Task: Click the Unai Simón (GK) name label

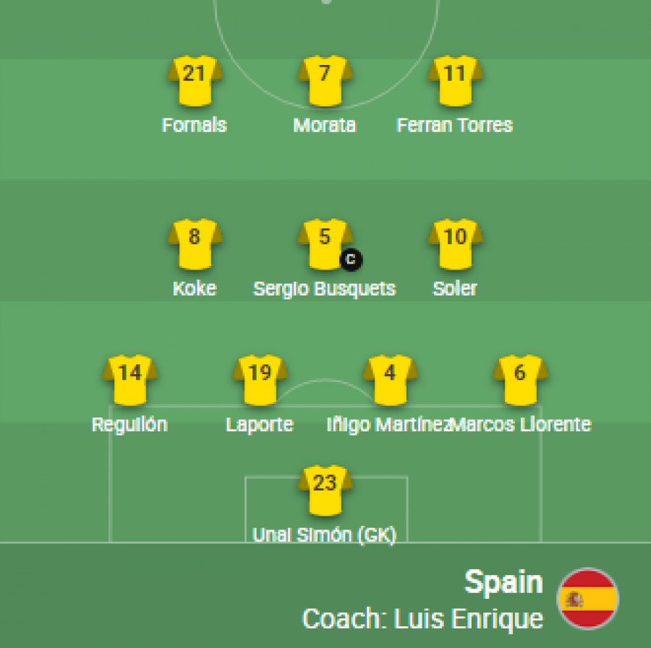Action: click(x=324, y=535)
